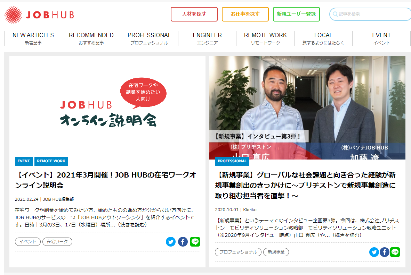This screenshot has height=275, width=411.
Task: Go to the ENGINEER section
Action: [x=207, y=38]
